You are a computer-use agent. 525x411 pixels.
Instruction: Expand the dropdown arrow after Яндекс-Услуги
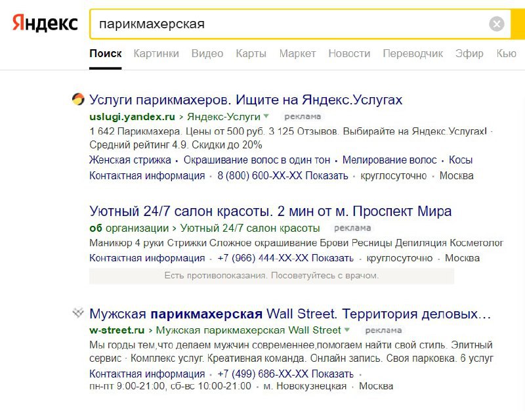[266, 116]
